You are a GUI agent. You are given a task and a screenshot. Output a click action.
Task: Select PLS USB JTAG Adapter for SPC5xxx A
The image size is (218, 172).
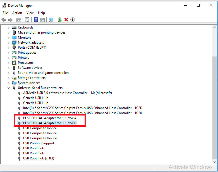[x=50, y=118]
